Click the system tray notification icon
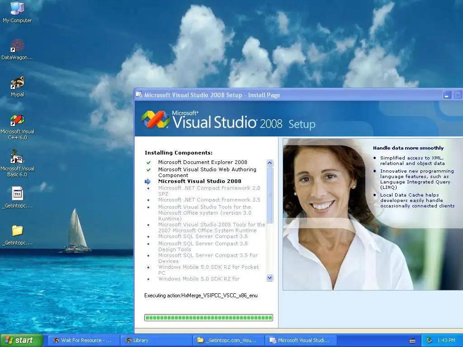 tap(429, 340)
